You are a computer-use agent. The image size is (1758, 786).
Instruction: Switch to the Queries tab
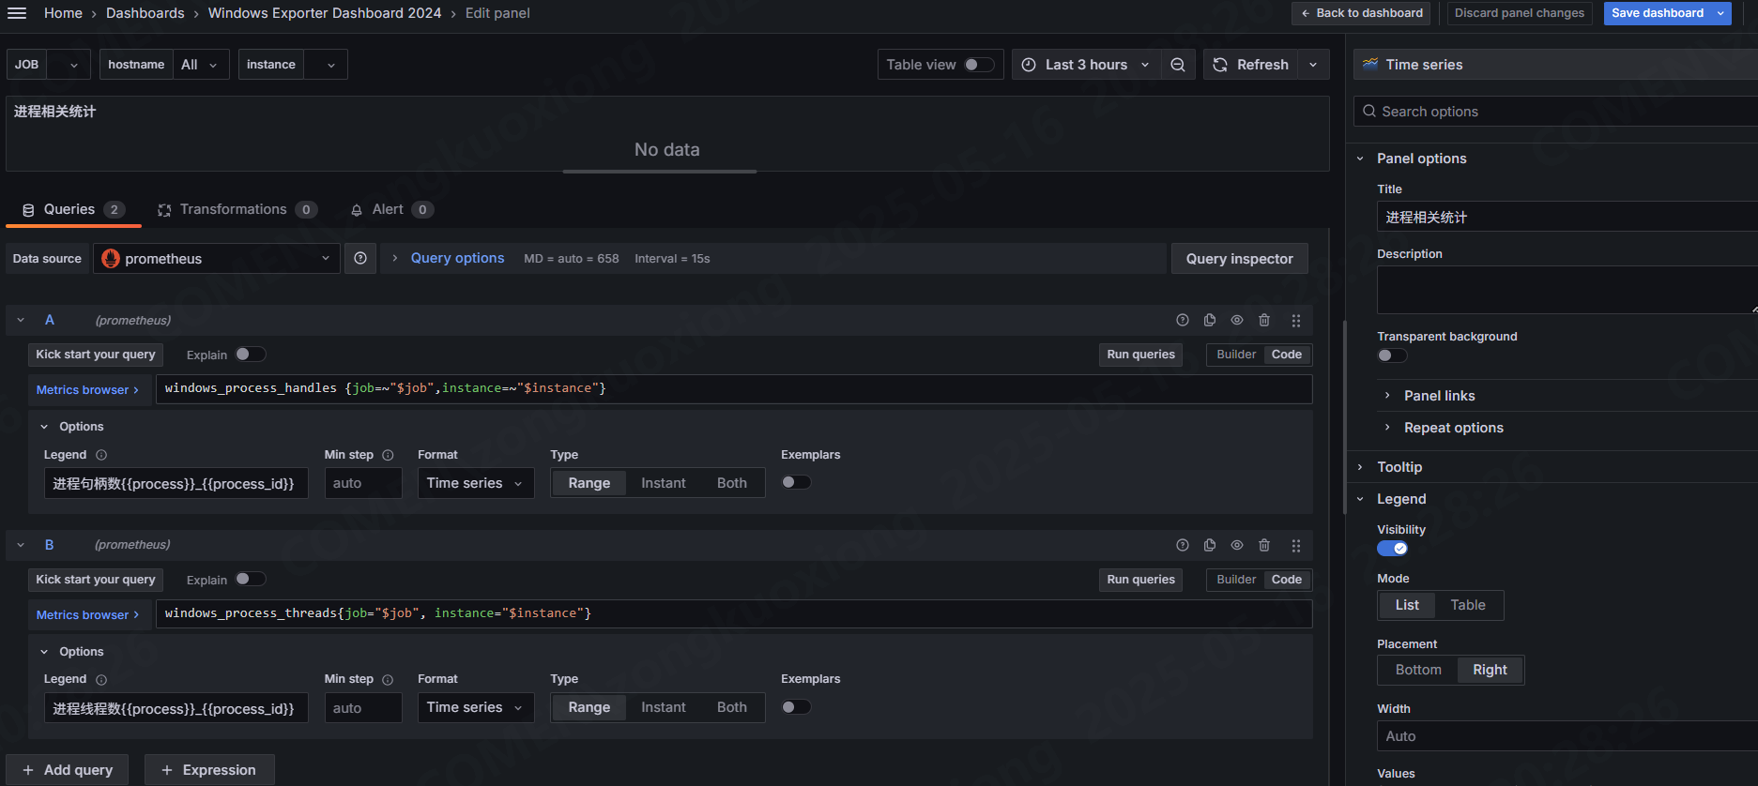click(73, 209)
